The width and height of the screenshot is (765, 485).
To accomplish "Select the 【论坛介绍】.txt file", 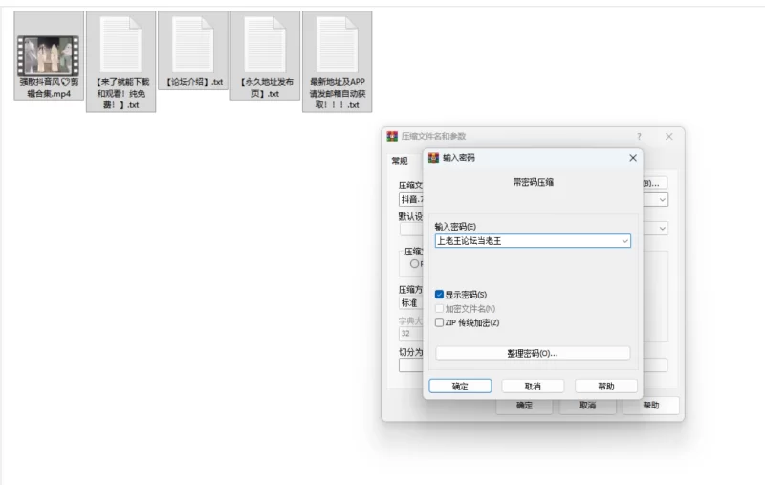I will coord(193,51).
